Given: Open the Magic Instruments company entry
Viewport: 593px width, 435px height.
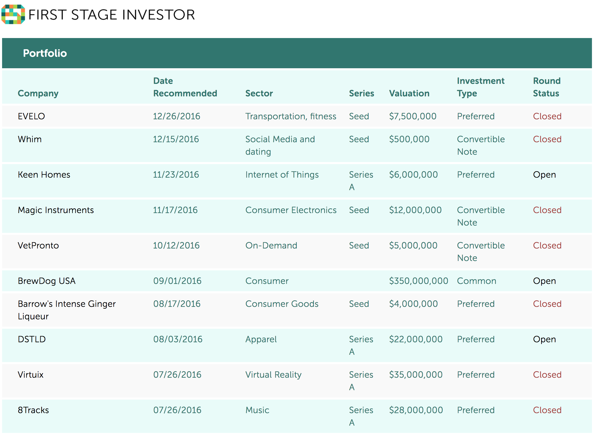Looking at the screenshot, I should click(x=56, y=210).
